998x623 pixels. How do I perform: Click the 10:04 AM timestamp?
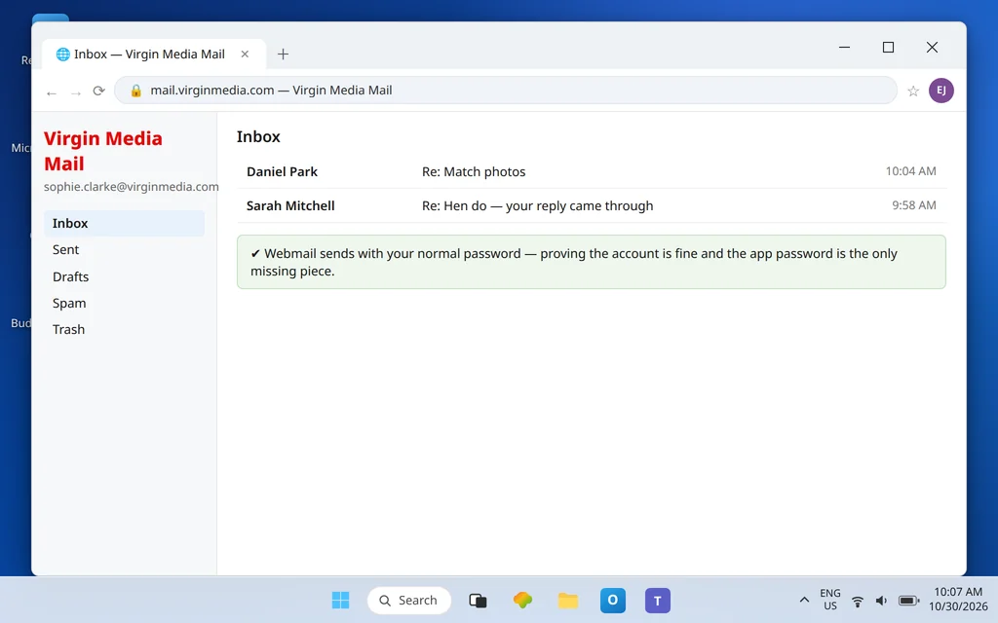(910, 171)
